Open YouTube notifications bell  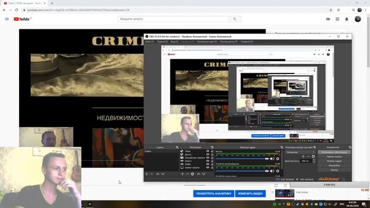click(347, 19)
